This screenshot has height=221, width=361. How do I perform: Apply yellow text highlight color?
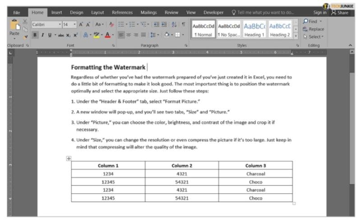[97, 35]
